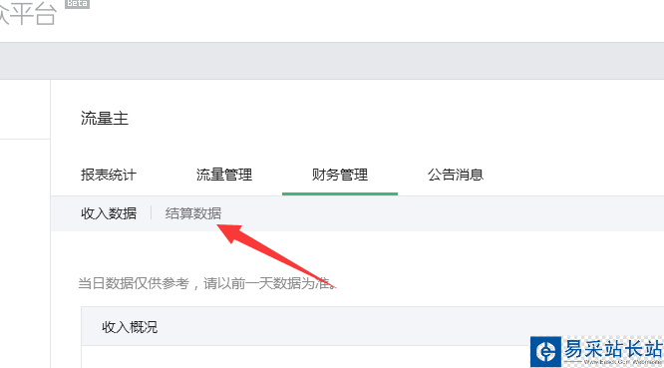Click the green underline beneath 财务管理

click(x=340, y=193)
